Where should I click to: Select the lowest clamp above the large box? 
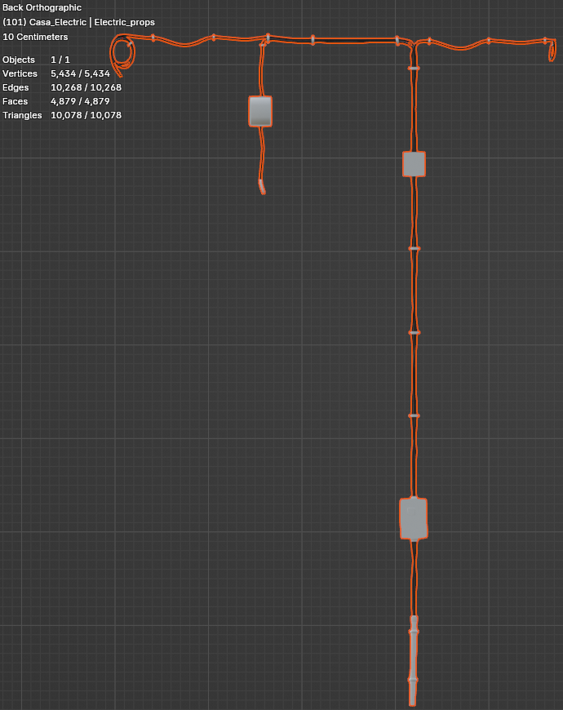tap(414, 415)
